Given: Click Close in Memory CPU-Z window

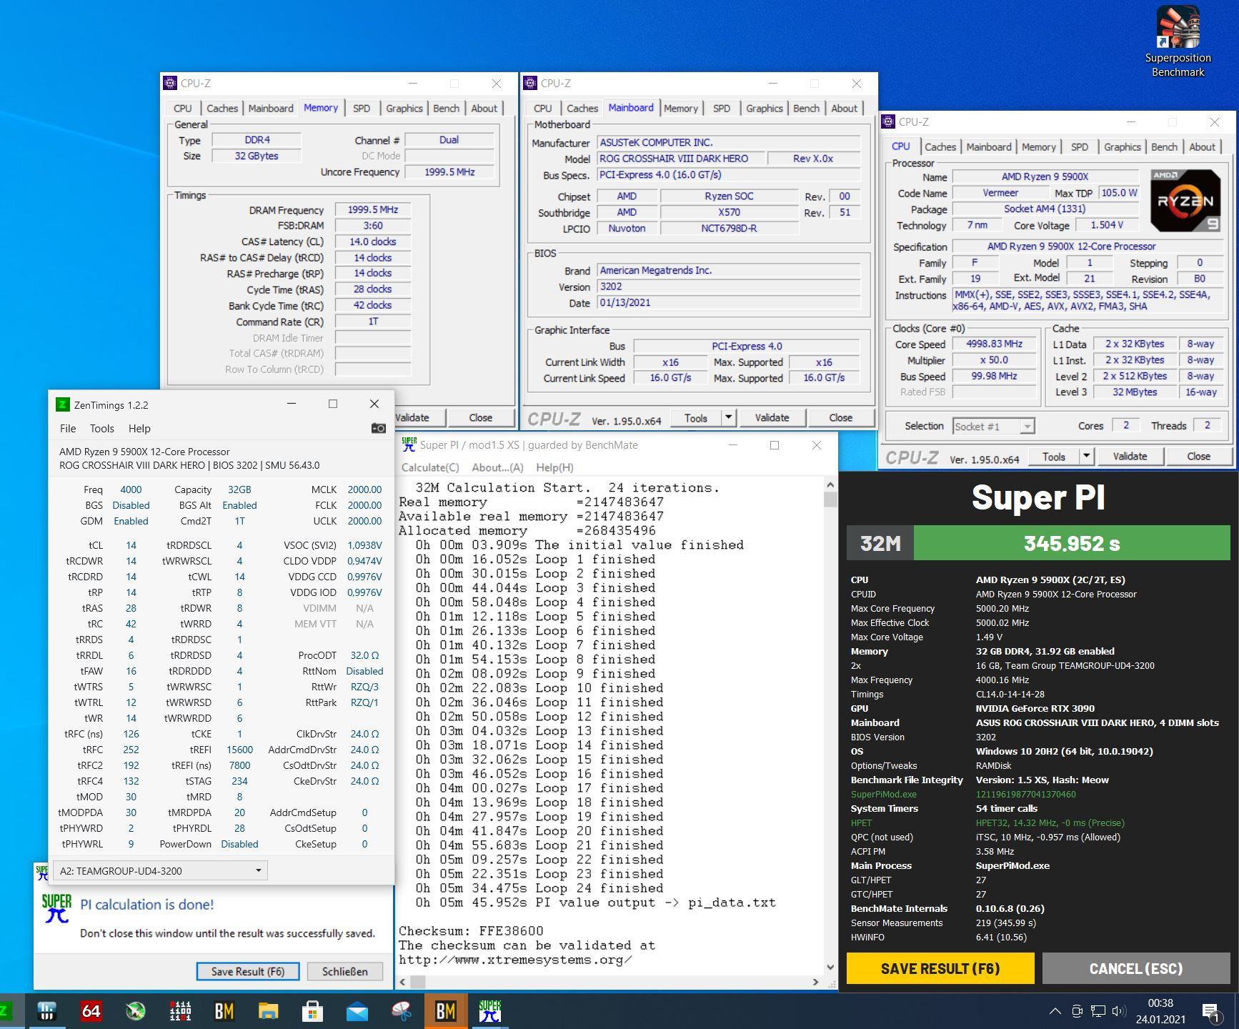Looking at the screenshot, I should (480, 417).
